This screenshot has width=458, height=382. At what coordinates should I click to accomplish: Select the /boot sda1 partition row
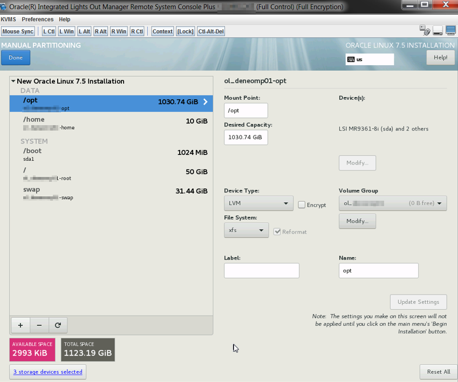[111, 154]
